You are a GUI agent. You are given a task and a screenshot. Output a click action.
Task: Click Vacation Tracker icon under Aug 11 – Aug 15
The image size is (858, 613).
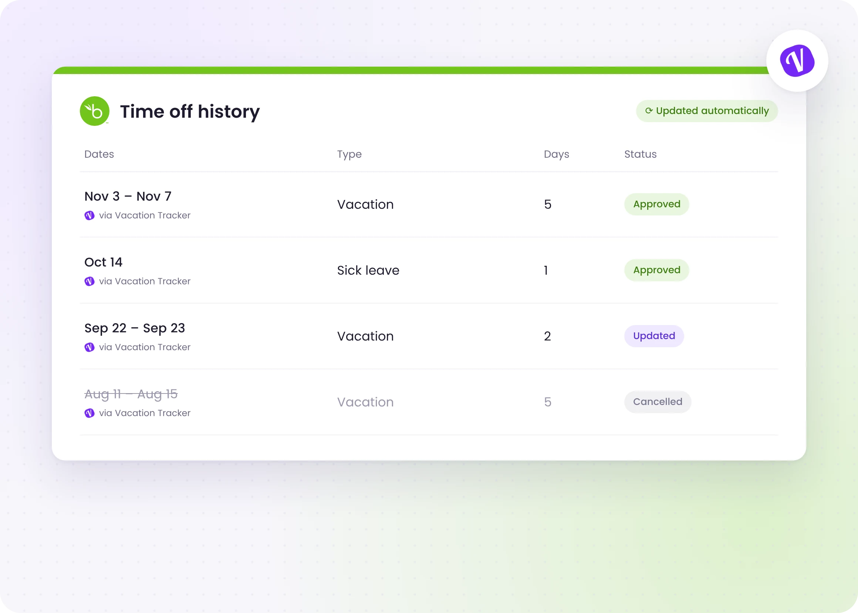pyautogui.click(x=89, y=413)
